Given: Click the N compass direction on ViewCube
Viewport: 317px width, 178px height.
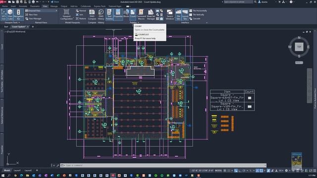Looking at the screenshot, I should [299, 38].
